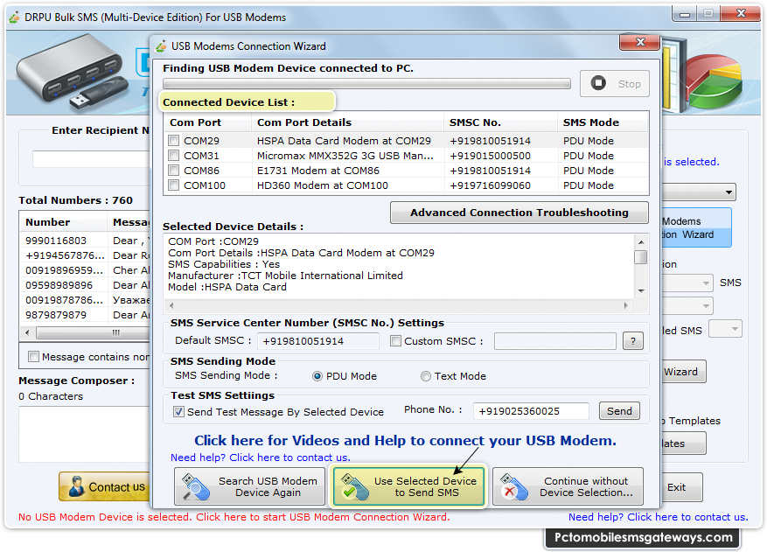This screenshot has width=767, height=552.
Task: Select HSPA Data Card Modem at COM29 row
Action: click(x=406, y=141)
